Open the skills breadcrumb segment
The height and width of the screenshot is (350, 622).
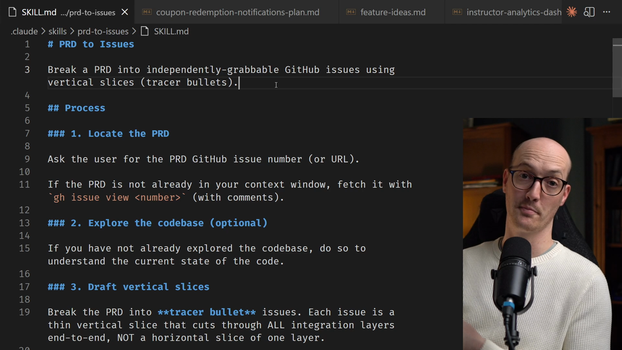pyautogui.click(x=57, y=31)
